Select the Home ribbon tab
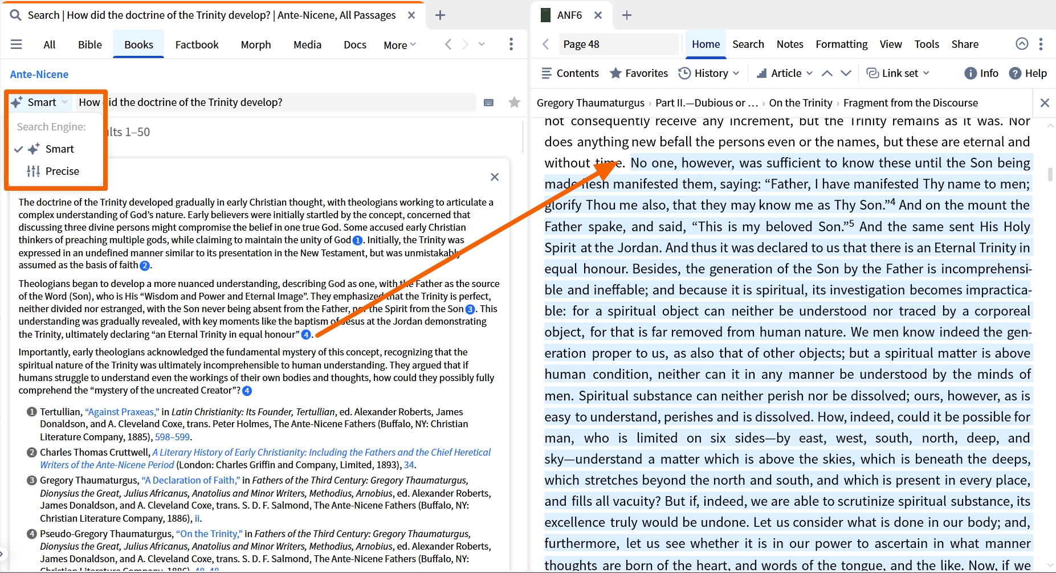 (706, 44)
